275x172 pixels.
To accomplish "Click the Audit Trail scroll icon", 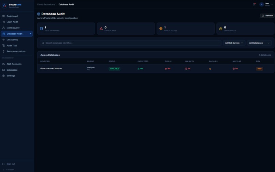I will click(3, 46).
